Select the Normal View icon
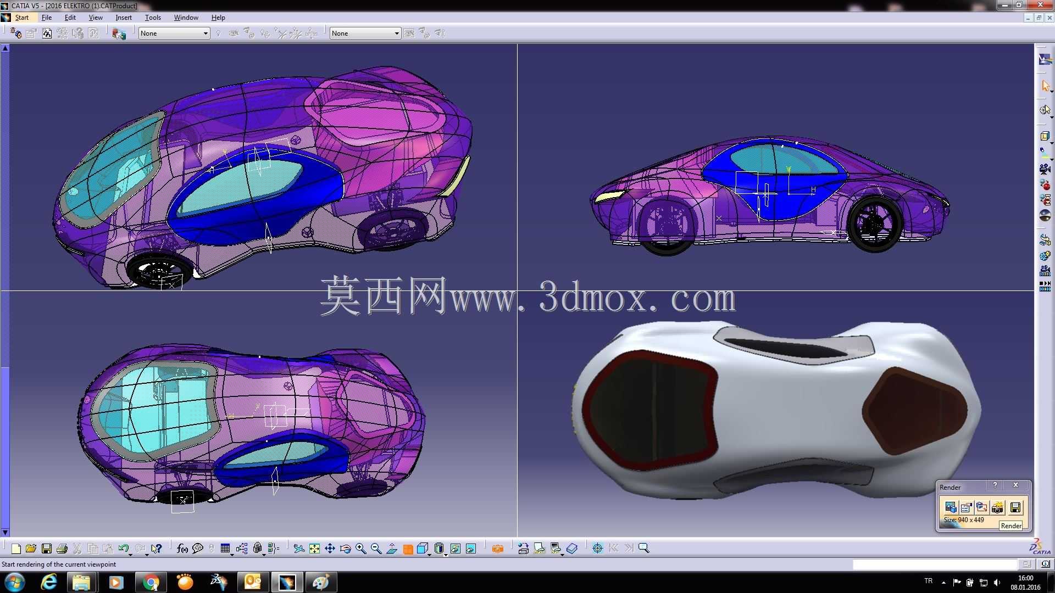The height and width of the screenshot is (593, 1055). tap(392, 549)
